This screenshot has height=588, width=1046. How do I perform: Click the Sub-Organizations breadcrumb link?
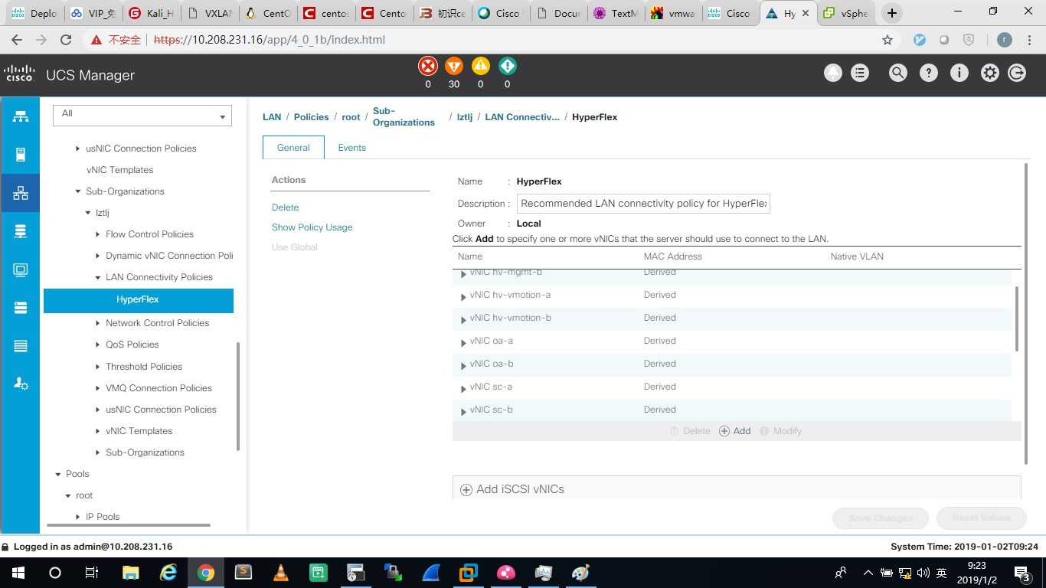pyautogui.click(x=404, y=116)
